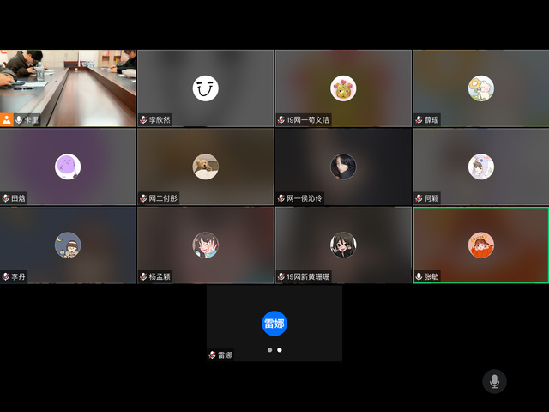The width and height of the screenshot is (549, 412).
Task: Select the second page dot indicator
Action: [x=280, y=350]
